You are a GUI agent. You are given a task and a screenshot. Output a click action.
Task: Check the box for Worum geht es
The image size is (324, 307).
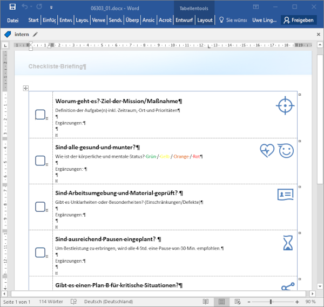coord(40,115)
